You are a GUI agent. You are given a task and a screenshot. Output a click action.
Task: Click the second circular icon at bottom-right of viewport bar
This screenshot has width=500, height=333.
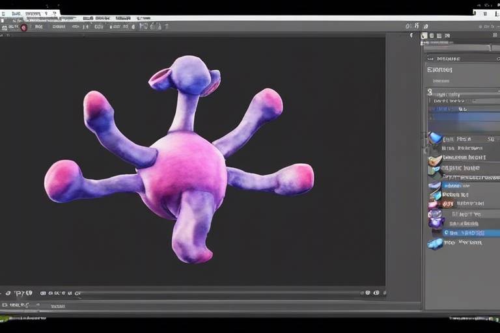pyautogui.click(x=376, y=293)
